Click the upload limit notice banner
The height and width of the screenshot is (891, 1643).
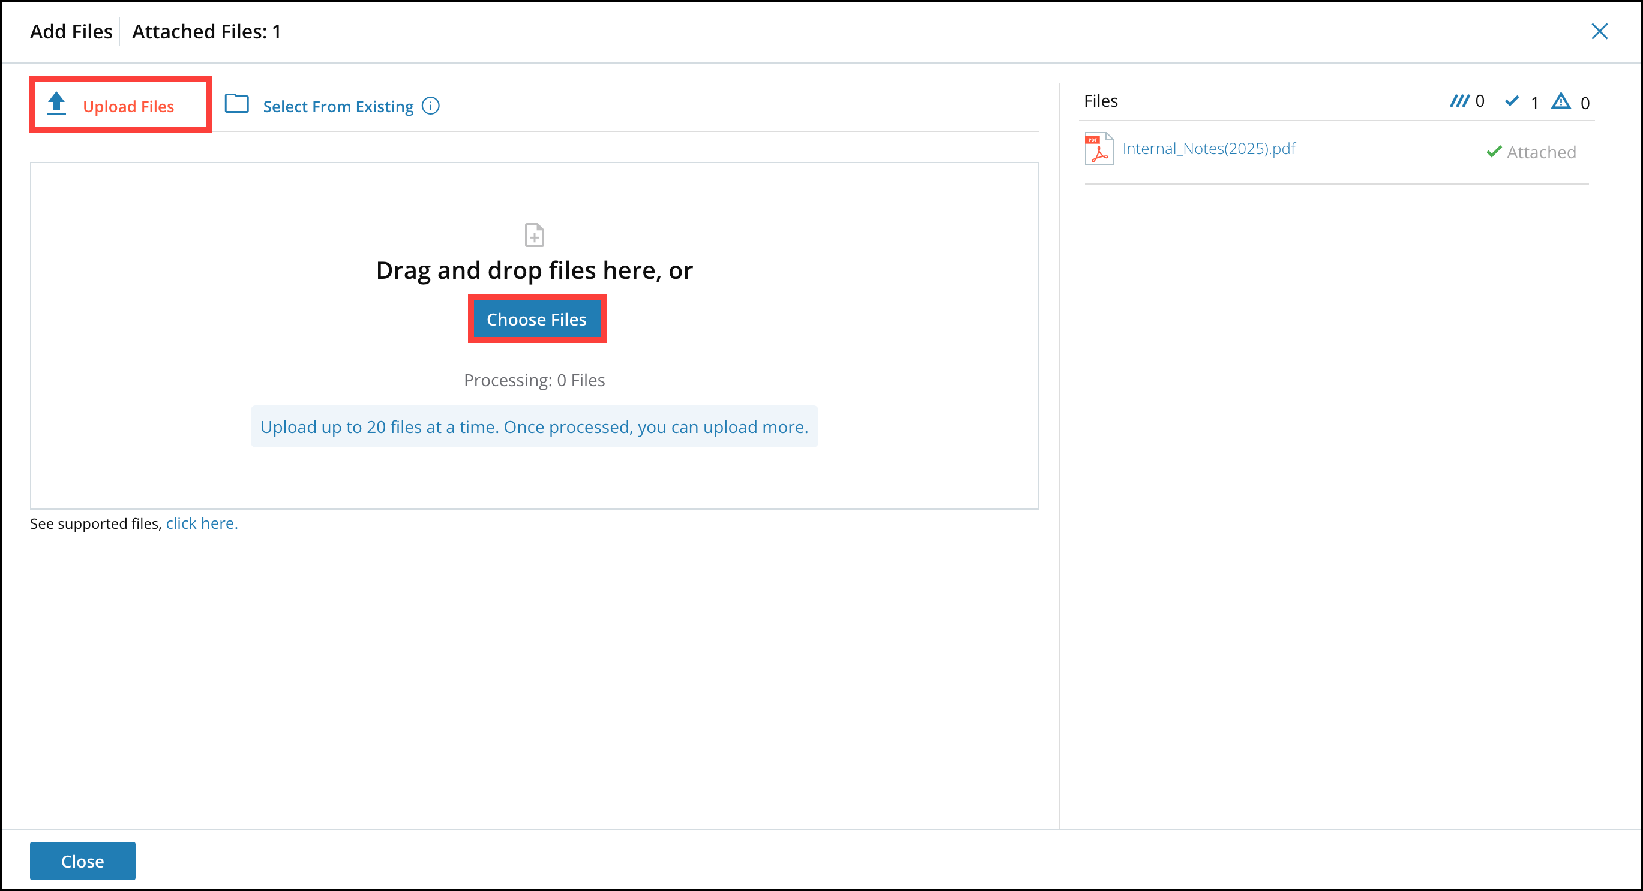click(535, 426)
